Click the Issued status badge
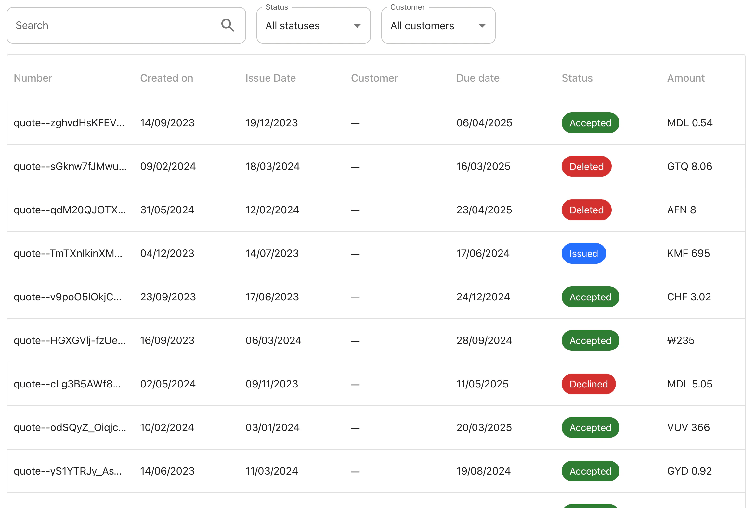This screenshot has height=508, width=756. [583, 253]
